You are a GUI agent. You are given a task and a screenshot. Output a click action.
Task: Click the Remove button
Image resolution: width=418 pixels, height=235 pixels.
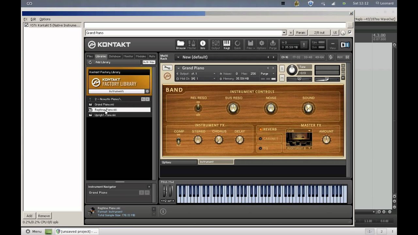[x=44, y=216]
